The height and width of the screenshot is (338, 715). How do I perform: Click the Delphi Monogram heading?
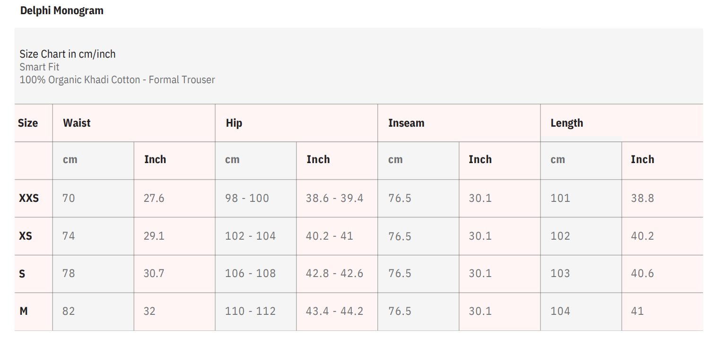coord(61,11)
